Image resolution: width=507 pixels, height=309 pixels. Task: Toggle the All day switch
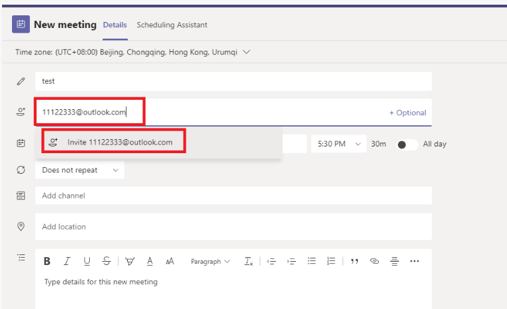pos(407,145)
